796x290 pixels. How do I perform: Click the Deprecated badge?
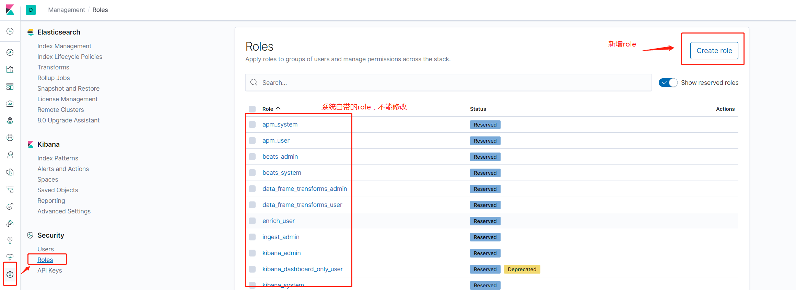522,269
